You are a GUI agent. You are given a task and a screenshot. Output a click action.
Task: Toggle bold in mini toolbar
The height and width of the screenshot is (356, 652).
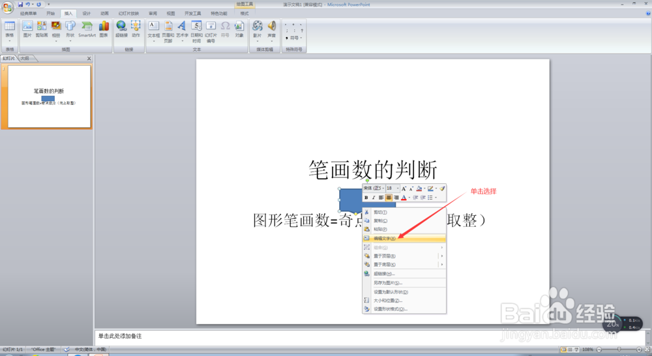coord(366,198)
